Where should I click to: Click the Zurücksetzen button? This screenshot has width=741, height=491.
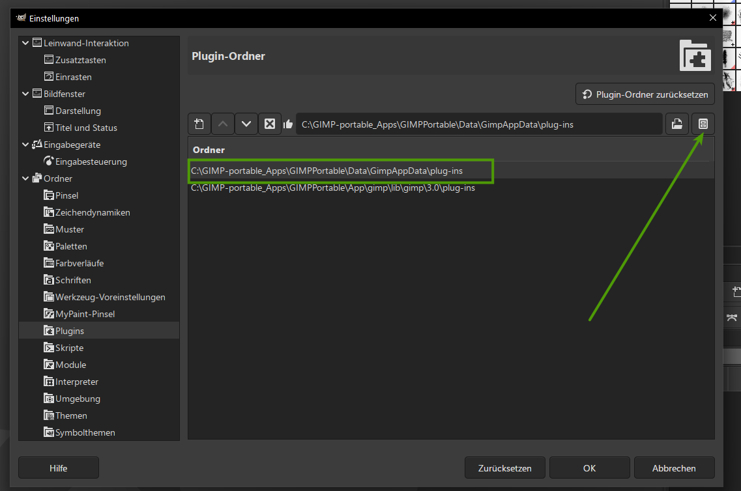[x=504, y=468]
